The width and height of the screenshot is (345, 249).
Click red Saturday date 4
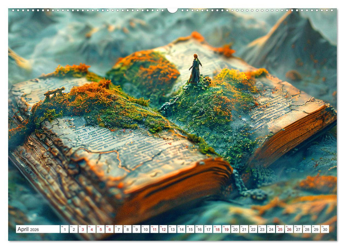pyautogui.click(x=91, y=229)
